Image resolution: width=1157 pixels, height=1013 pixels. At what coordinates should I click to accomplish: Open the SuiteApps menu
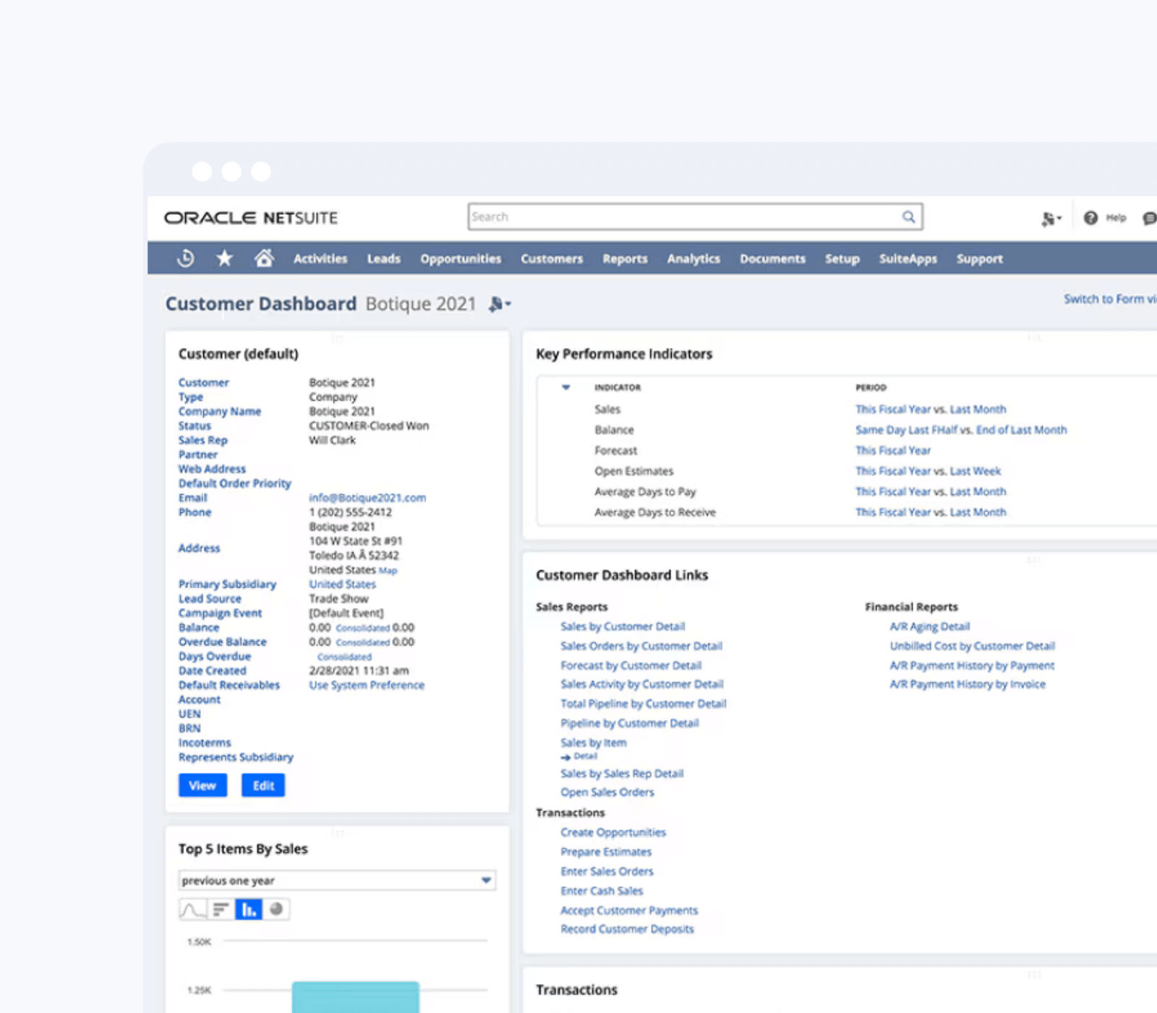point(908,258)
